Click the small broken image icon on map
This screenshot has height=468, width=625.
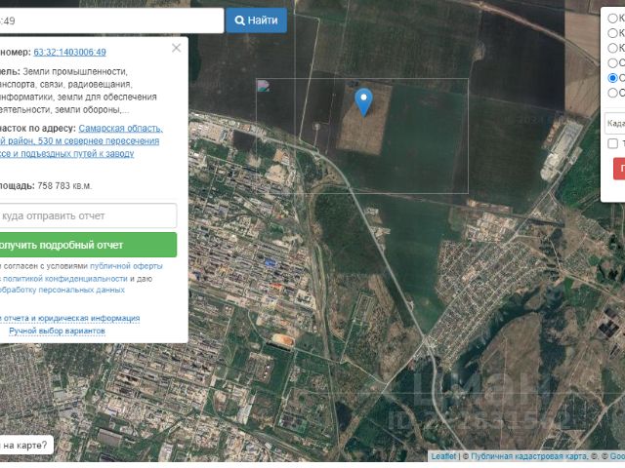[x=264, y=86]
